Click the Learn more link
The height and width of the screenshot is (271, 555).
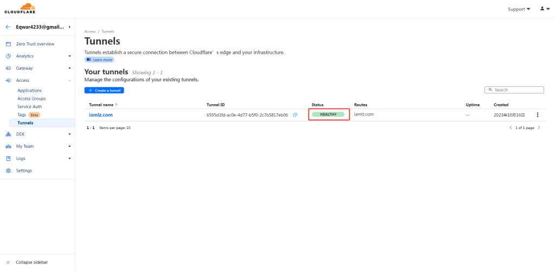(x=99, y=60)
